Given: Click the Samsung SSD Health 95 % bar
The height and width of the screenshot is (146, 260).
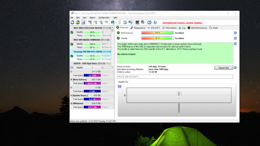Looking at the screenshot, I should [92, 56].
